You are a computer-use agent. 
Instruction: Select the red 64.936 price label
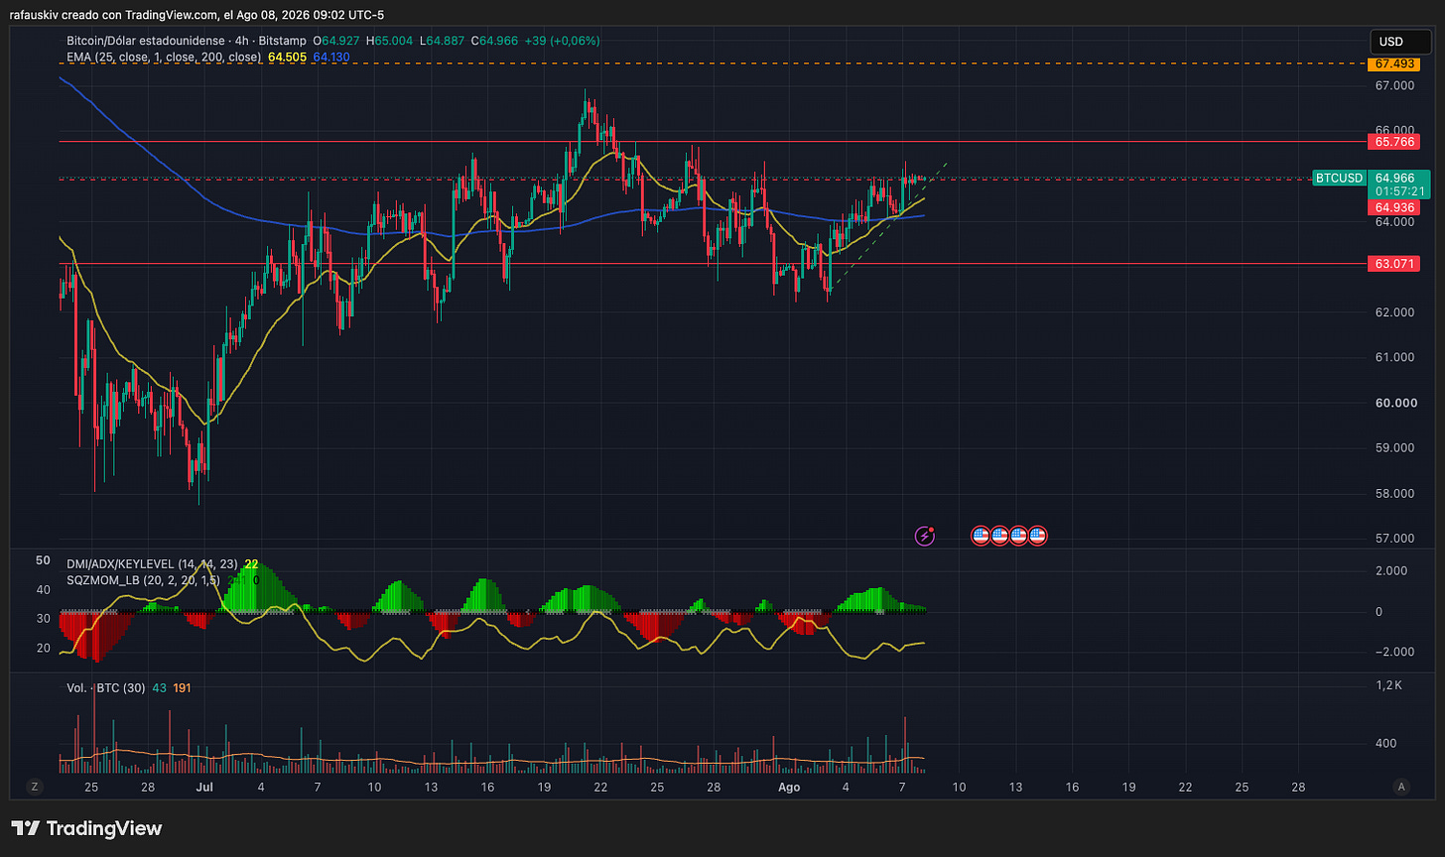point(1395,207)
